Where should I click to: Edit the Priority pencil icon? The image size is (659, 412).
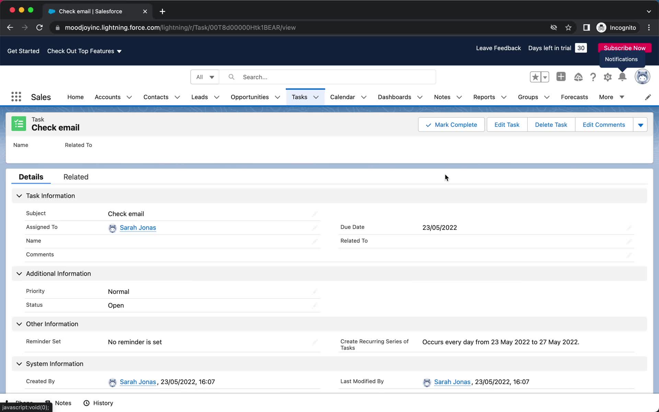[314, 291]
